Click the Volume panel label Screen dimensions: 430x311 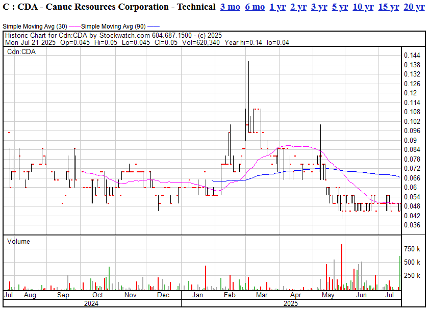18,241
